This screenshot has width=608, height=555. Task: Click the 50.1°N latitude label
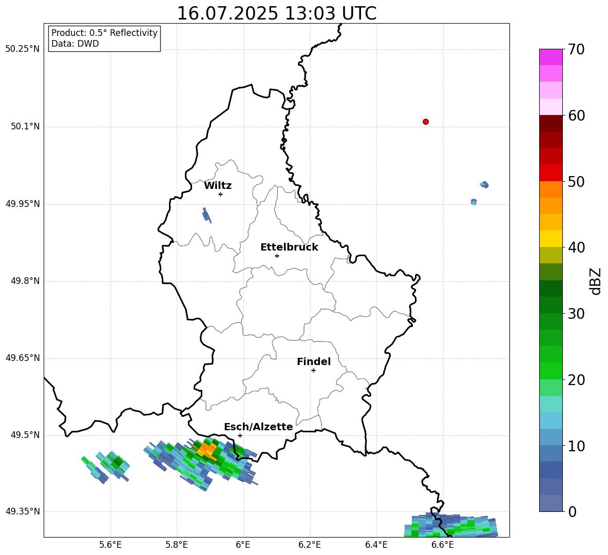25,127
